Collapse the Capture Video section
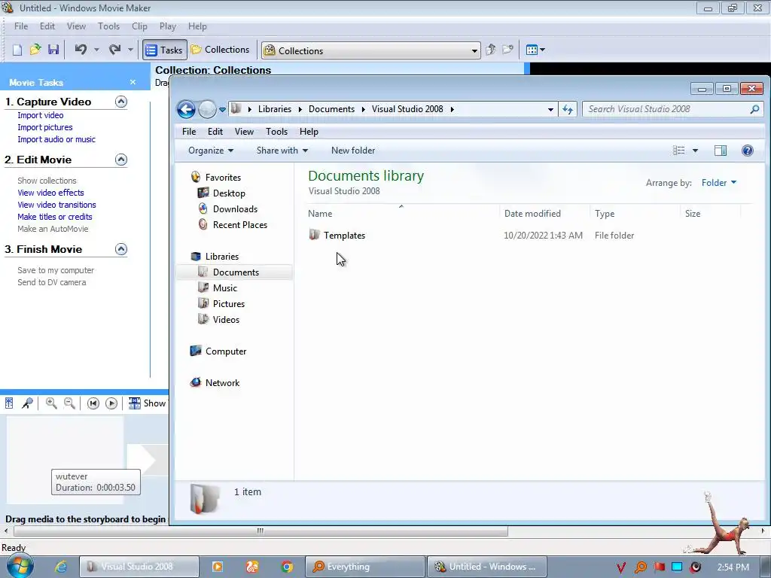Screen dimensions: 771x578 121,102
